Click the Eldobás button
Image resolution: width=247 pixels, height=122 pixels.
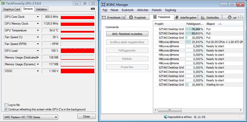[127, 59]
